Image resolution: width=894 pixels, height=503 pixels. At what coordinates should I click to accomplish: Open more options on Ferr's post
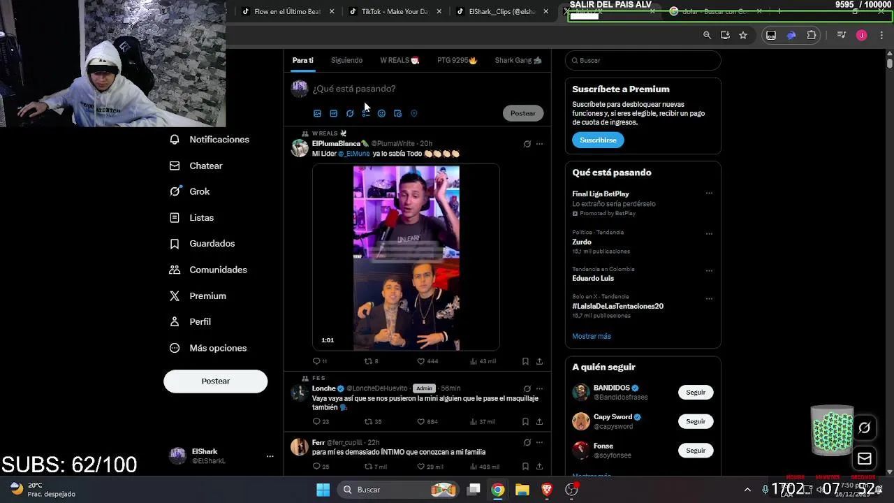[539, 442]
